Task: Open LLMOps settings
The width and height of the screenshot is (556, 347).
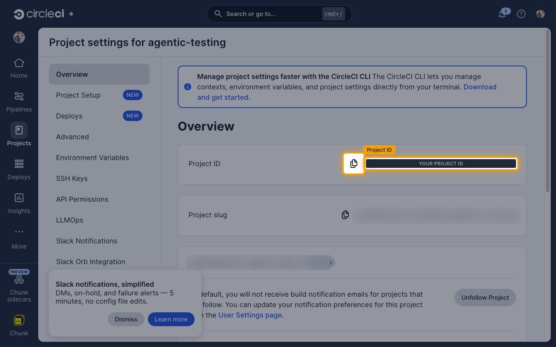Action: (99, 220)
